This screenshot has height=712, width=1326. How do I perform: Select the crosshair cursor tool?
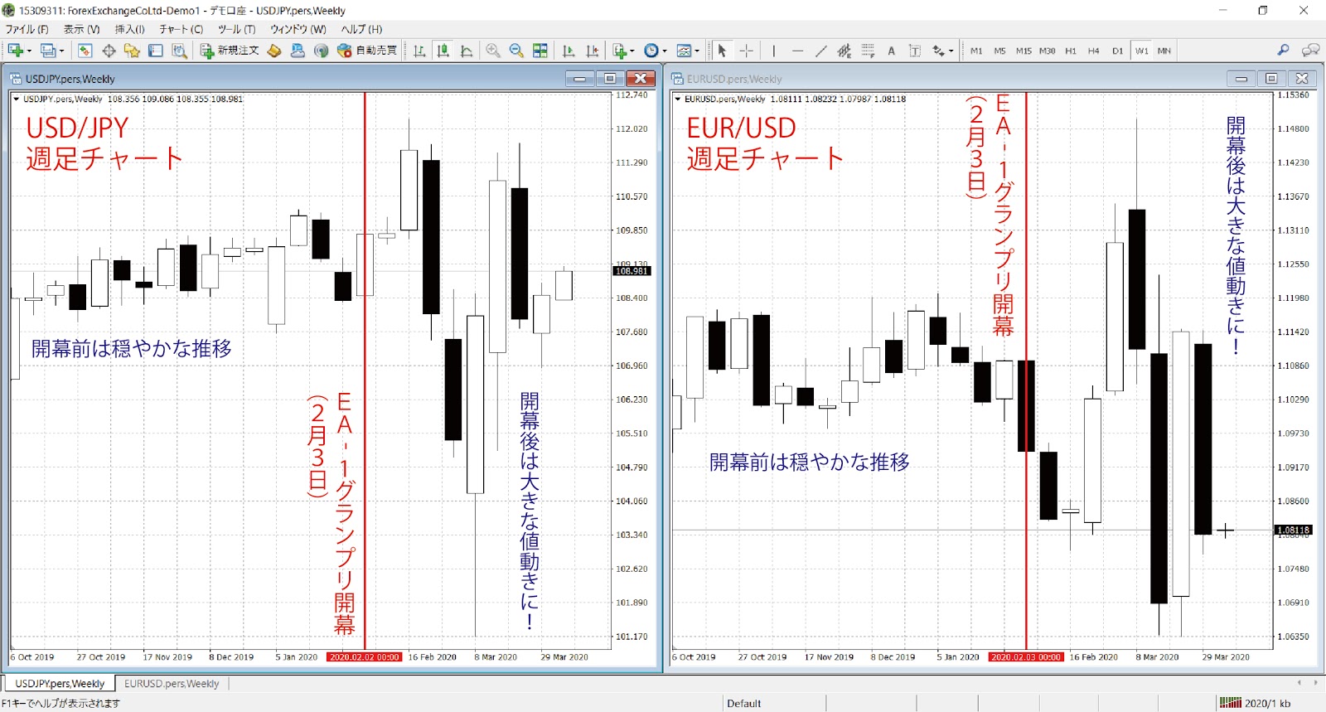747,51
